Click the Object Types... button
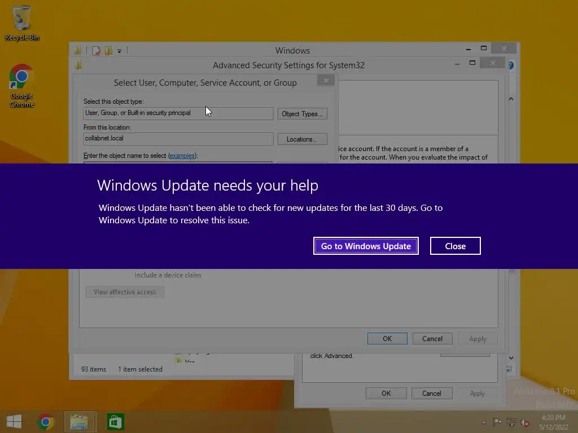The width and height of the screenshot is (578, 433). click(303, 114)
